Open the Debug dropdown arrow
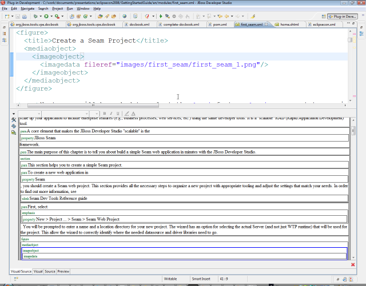The height and width of the screenshot is (286, 366). coord(41,17)
